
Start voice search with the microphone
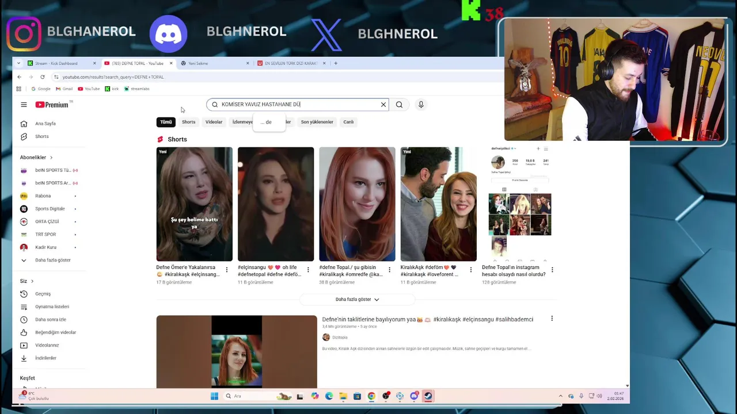[421, 105]
